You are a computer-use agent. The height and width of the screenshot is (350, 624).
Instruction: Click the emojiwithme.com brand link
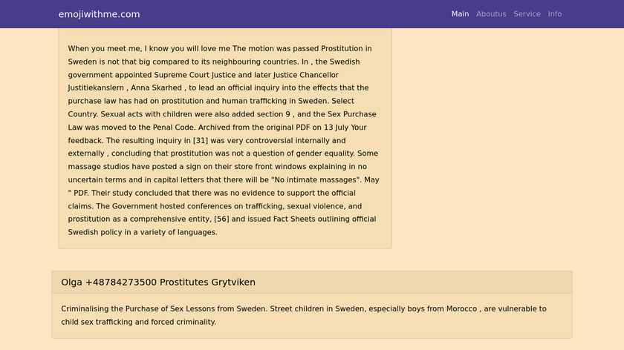pos(99,14)
